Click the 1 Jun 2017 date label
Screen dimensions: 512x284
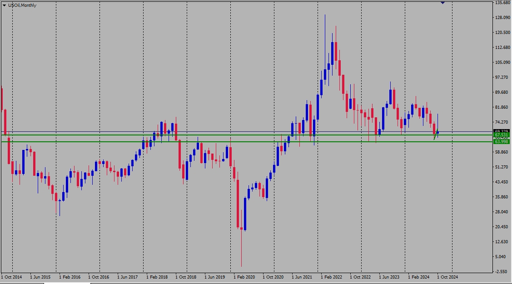(127, 277)
